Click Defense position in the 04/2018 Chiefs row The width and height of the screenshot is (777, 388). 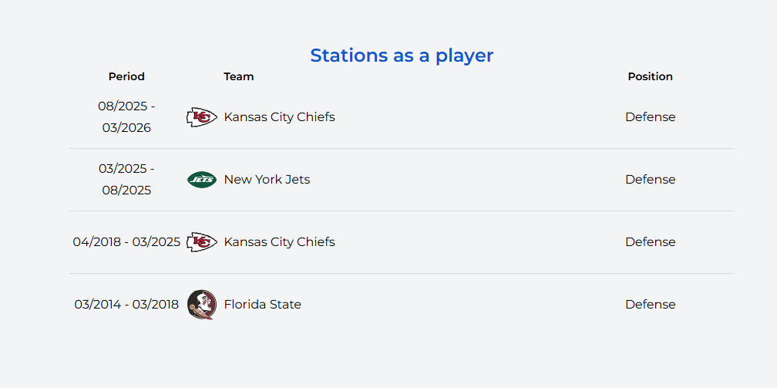[650, 242]
